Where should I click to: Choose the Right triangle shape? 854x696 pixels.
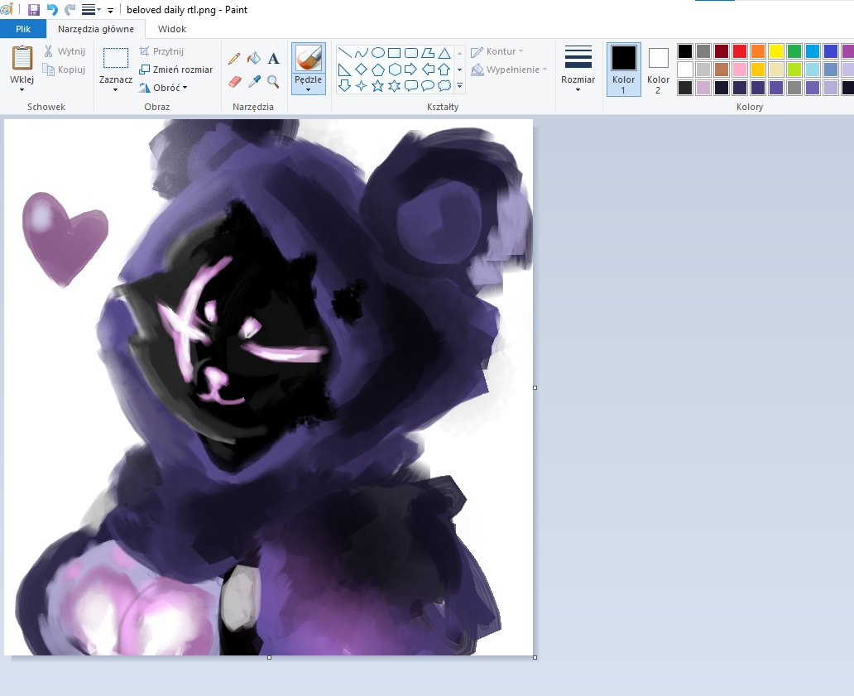click(x=345, y=70)
